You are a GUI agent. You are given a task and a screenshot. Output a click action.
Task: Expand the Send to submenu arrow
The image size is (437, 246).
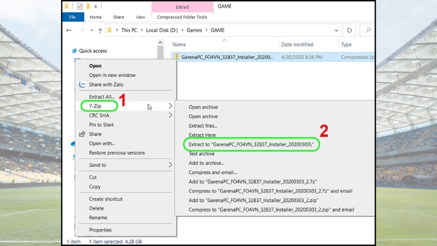tap(170, 165)
